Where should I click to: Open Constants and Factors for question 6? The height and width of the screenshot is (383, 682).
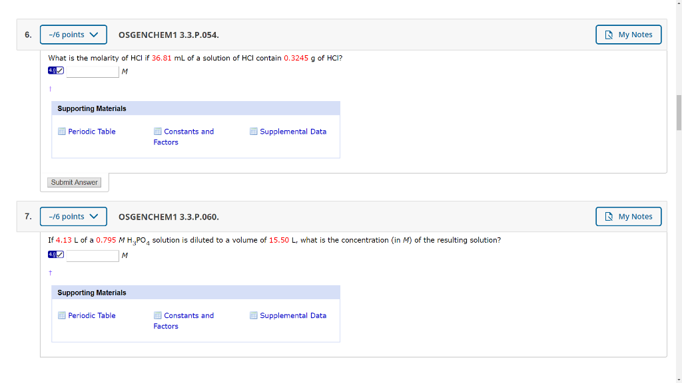click(184, 136)
